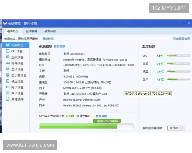Click the 7008 performance score number

pos(69,116)
